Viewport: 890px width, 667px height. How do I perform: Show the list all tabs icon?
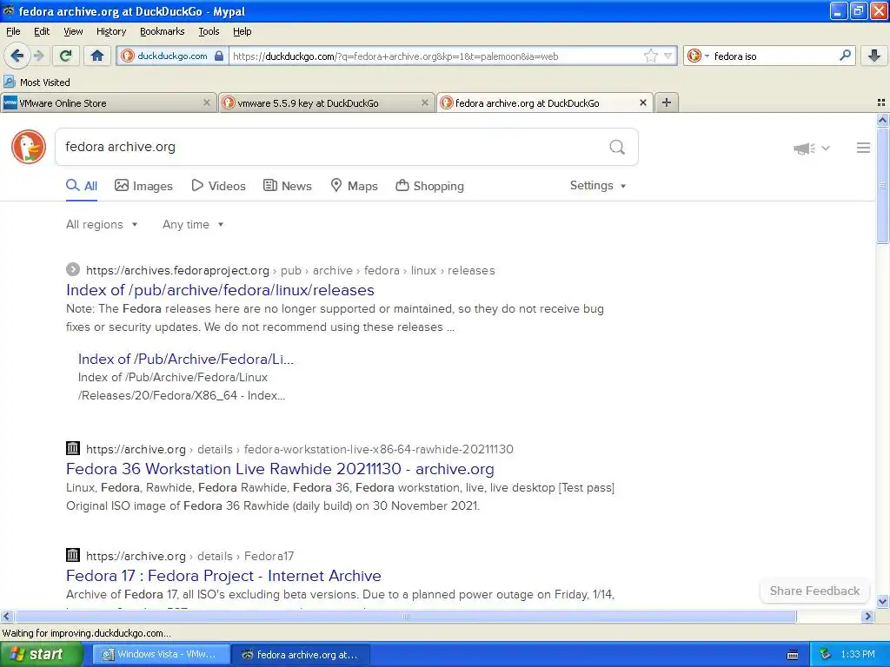coord(881,102)
